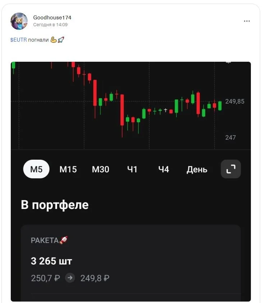Image resolution: width=262 pixels, height=303 pixels.
Task: Open the $EUTR ticker link
Action: coord(19,40)
